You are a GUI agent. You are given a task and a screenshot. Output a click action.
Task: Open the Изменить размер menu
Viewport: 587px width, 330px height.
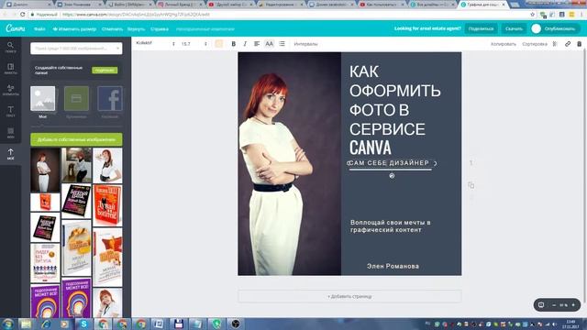[x=74, y=28]
